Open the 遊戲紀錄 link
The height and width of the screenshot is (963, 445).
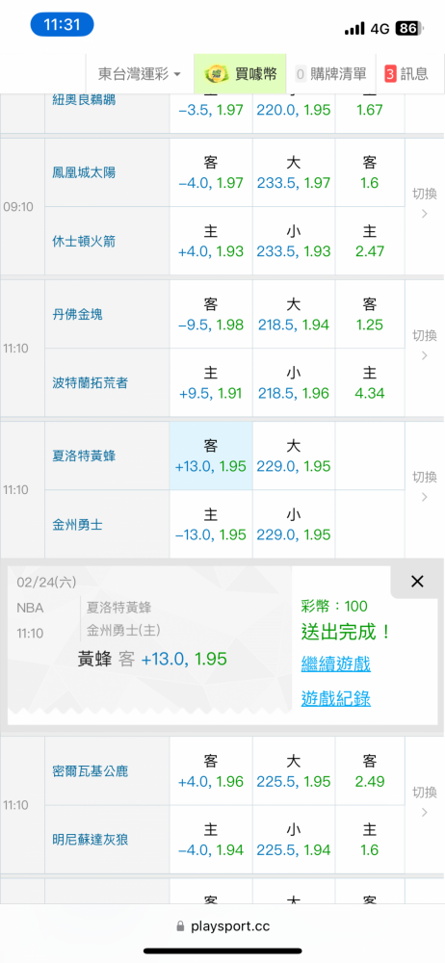pos(336,698)
